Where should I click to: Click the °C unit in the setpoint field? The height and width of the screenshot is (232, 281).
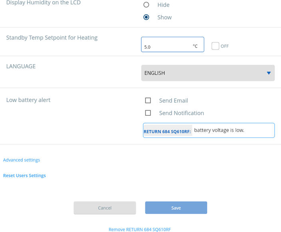point(195,46)
